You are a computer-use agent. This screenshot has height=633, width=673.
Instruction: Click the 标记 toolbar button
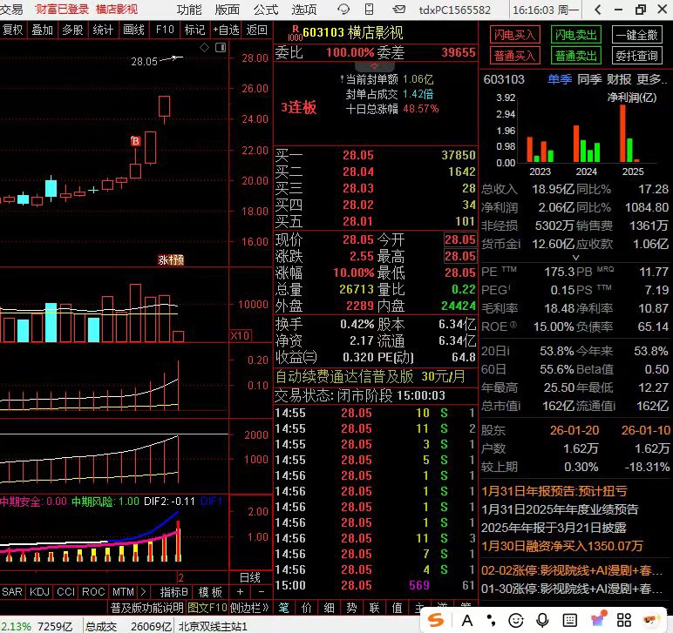point(194,30)
